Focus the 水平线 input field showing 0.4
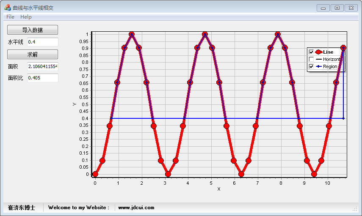362x216 pixels. coord(42,42)
